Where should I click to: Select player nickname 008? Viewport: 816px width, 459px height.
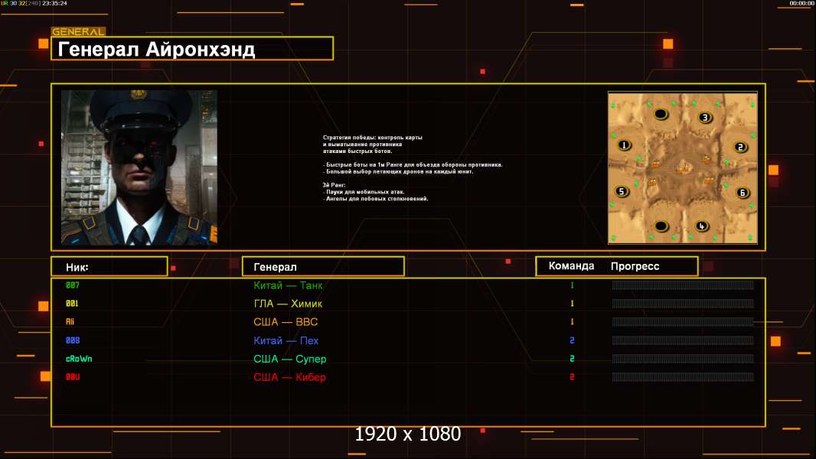(x=72, y=340)
